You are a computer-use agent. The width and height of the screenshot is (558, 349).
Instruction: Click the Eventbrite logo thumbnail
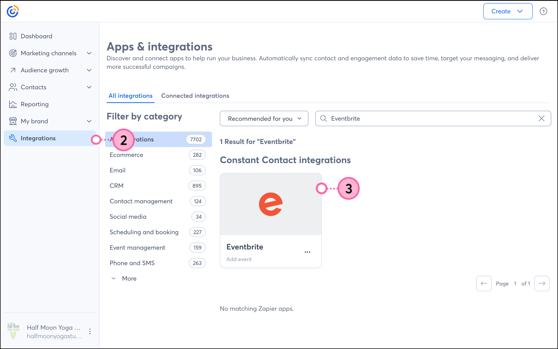click(x=271, y=204)
